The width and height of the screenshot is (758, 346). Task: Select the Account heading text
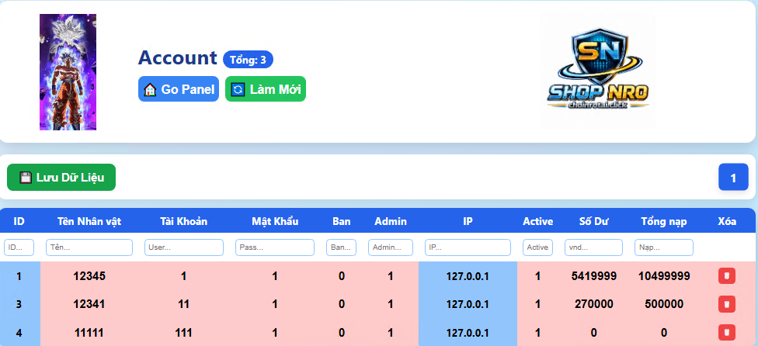(x=177, y=58)
